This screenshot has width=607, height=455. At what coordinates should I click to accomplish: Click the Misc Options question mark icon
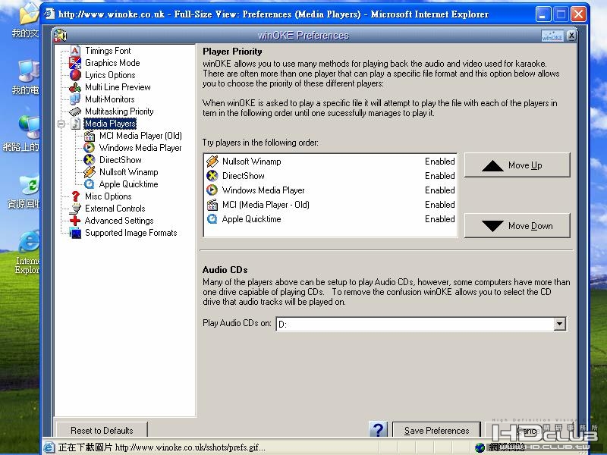75,196
